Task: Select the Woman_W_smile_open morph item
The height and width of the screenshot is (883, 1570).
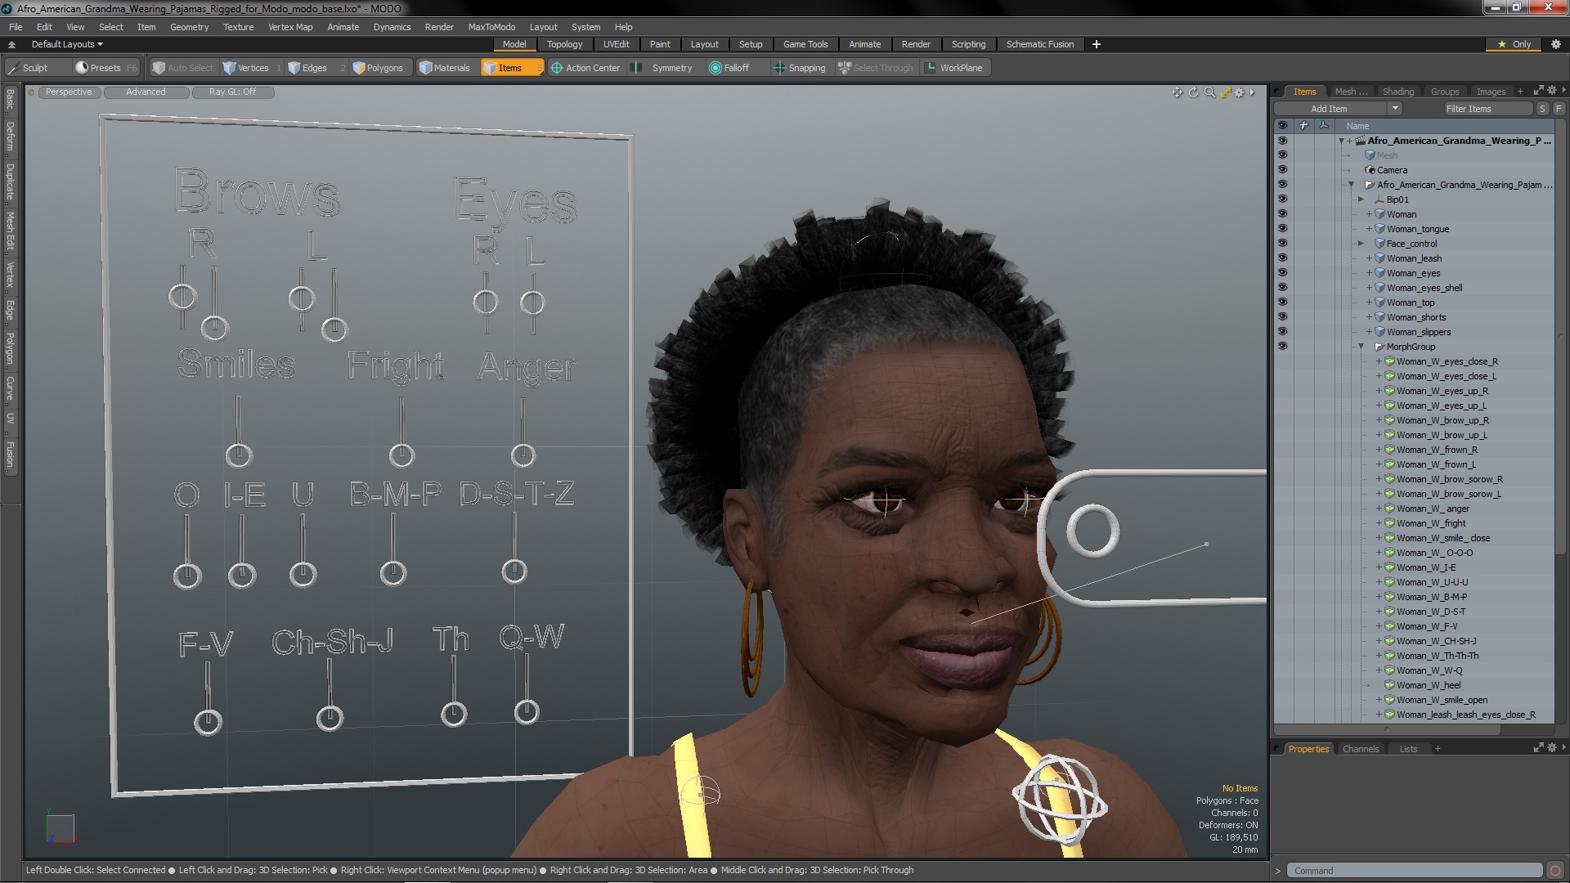Action: pyautogui.click(x=1442, y=700)
